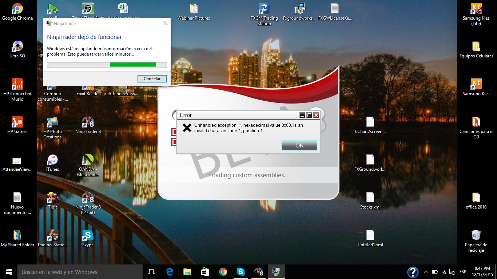
Task: Launch Microsoft Edge from the taskbar
Action: pos(170,272)
